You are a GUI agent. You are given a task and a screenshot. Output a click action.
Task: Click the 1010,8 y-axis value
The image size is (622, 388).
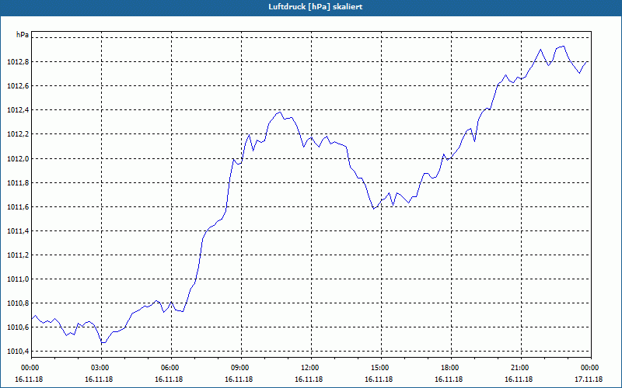click(18, 303)
